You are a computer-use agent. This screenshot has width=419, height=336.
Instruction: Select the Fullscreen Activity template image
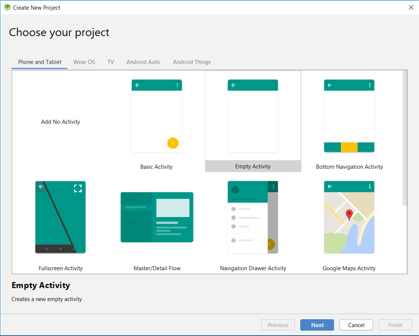tap(61, 217)
